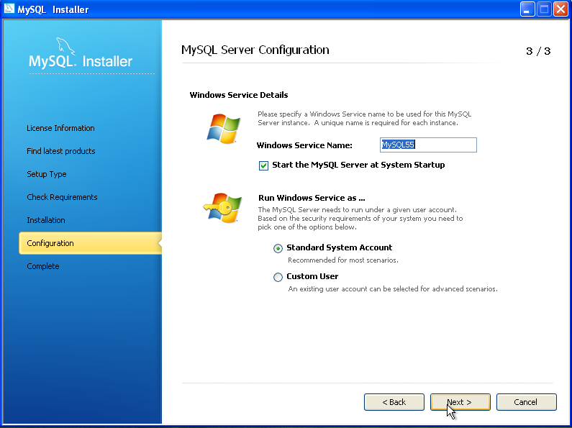Cancel the MySQL installation
Viewport: 572px width, 428px height.
click(x=526, y=402)
